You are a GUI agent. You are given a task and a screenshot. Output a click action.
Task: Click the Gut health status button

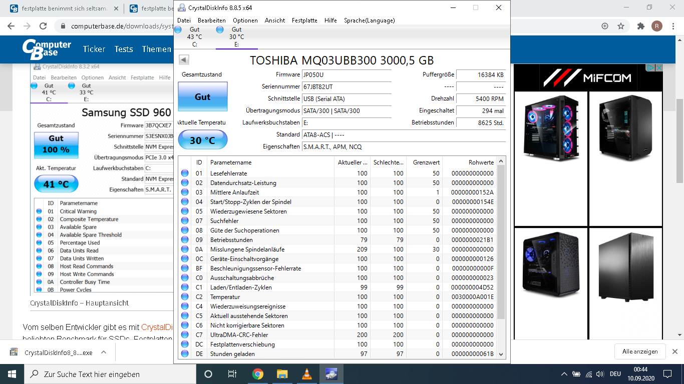tap(202, 96)
